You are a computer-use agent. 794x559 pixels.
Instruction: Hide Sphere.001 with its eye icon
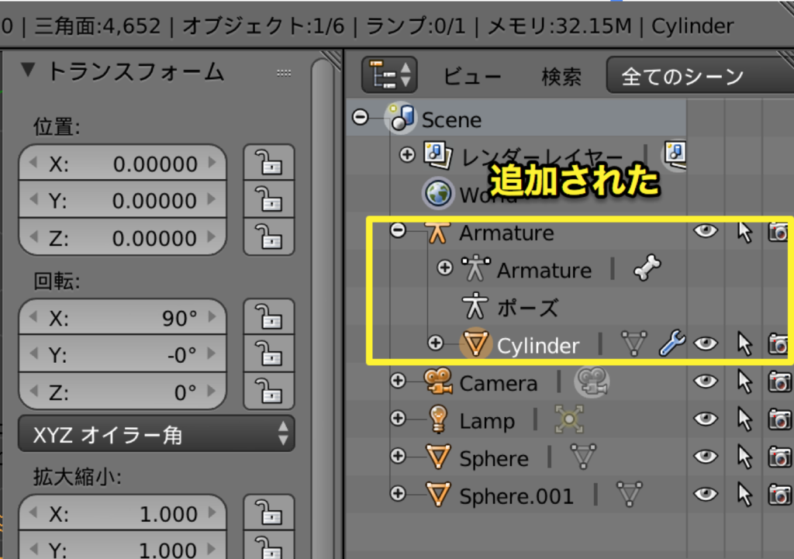[x=706, y=494]
